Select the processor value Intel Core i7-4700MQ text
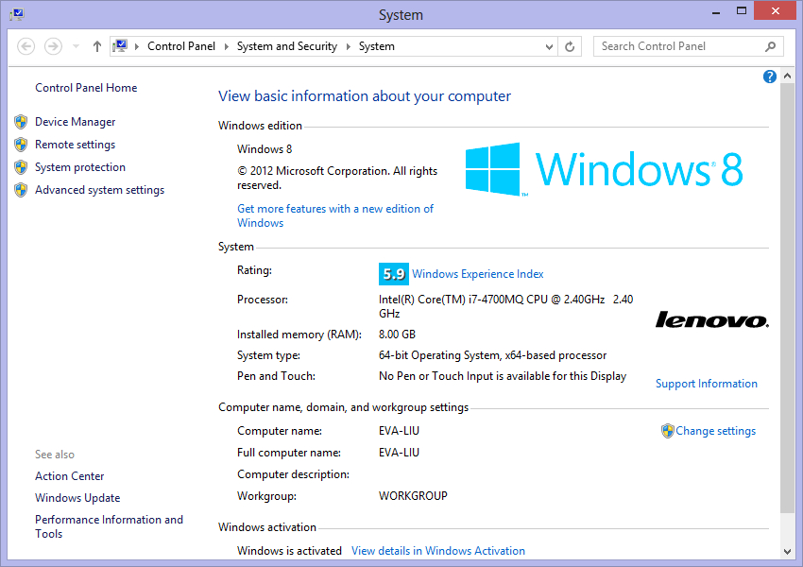 505,306
